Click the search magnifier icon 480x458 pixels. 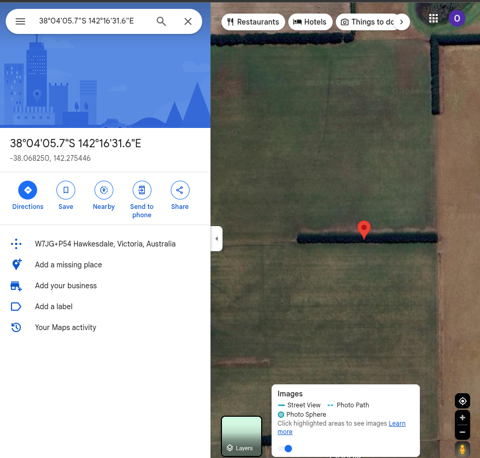[161, 21]
